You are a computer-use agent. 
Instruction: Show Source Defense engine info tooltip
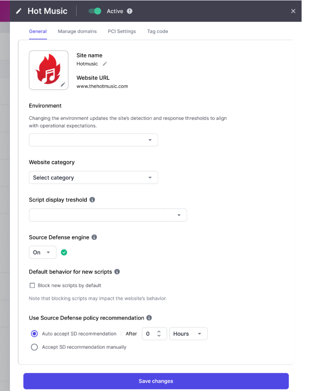click(x=94, y=237)
